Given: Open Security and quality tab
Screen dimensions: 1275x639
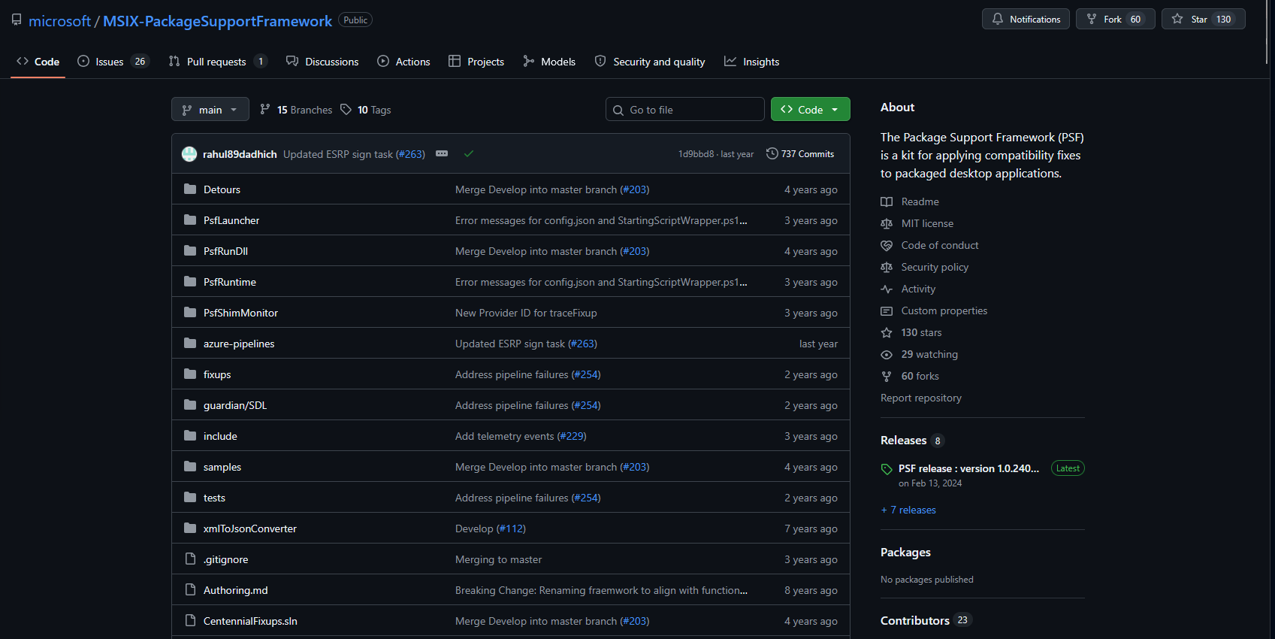Looking at the screenshot, I should pyautogui.click(x=650, y=62).
